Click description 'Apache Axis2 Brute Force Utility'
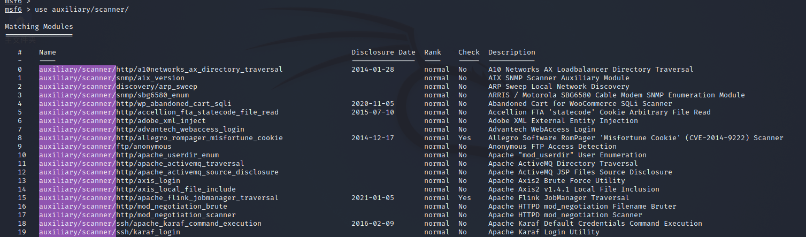Image resolution: width=806 pixels, height=237 pixels. (x=557, y=181)
